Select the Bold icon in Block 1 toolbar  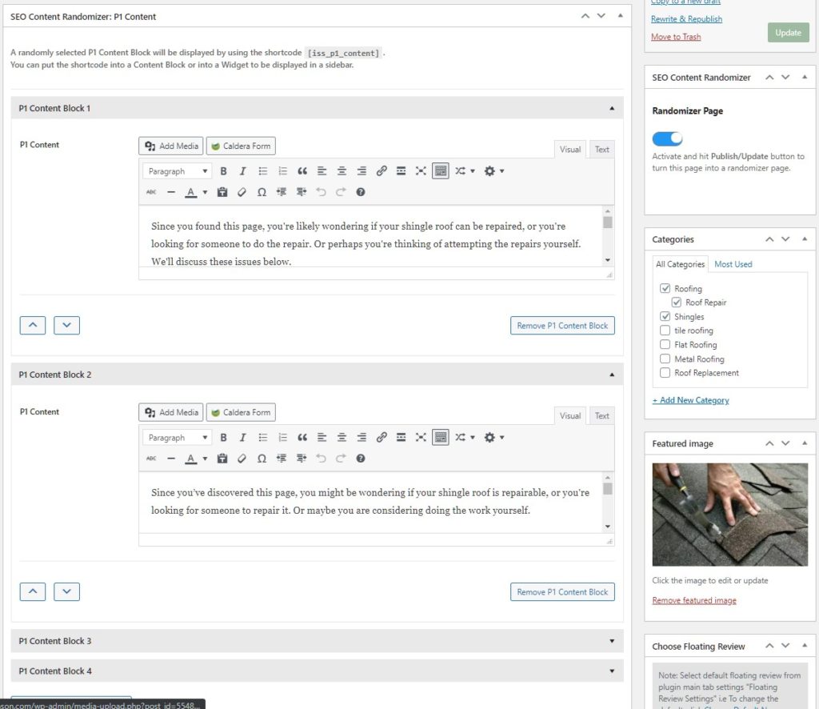[x=223, y=170]
